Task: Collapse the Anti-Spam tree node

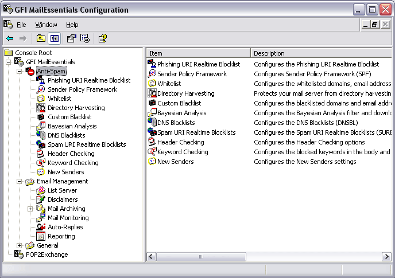Action: click(19, 71)
